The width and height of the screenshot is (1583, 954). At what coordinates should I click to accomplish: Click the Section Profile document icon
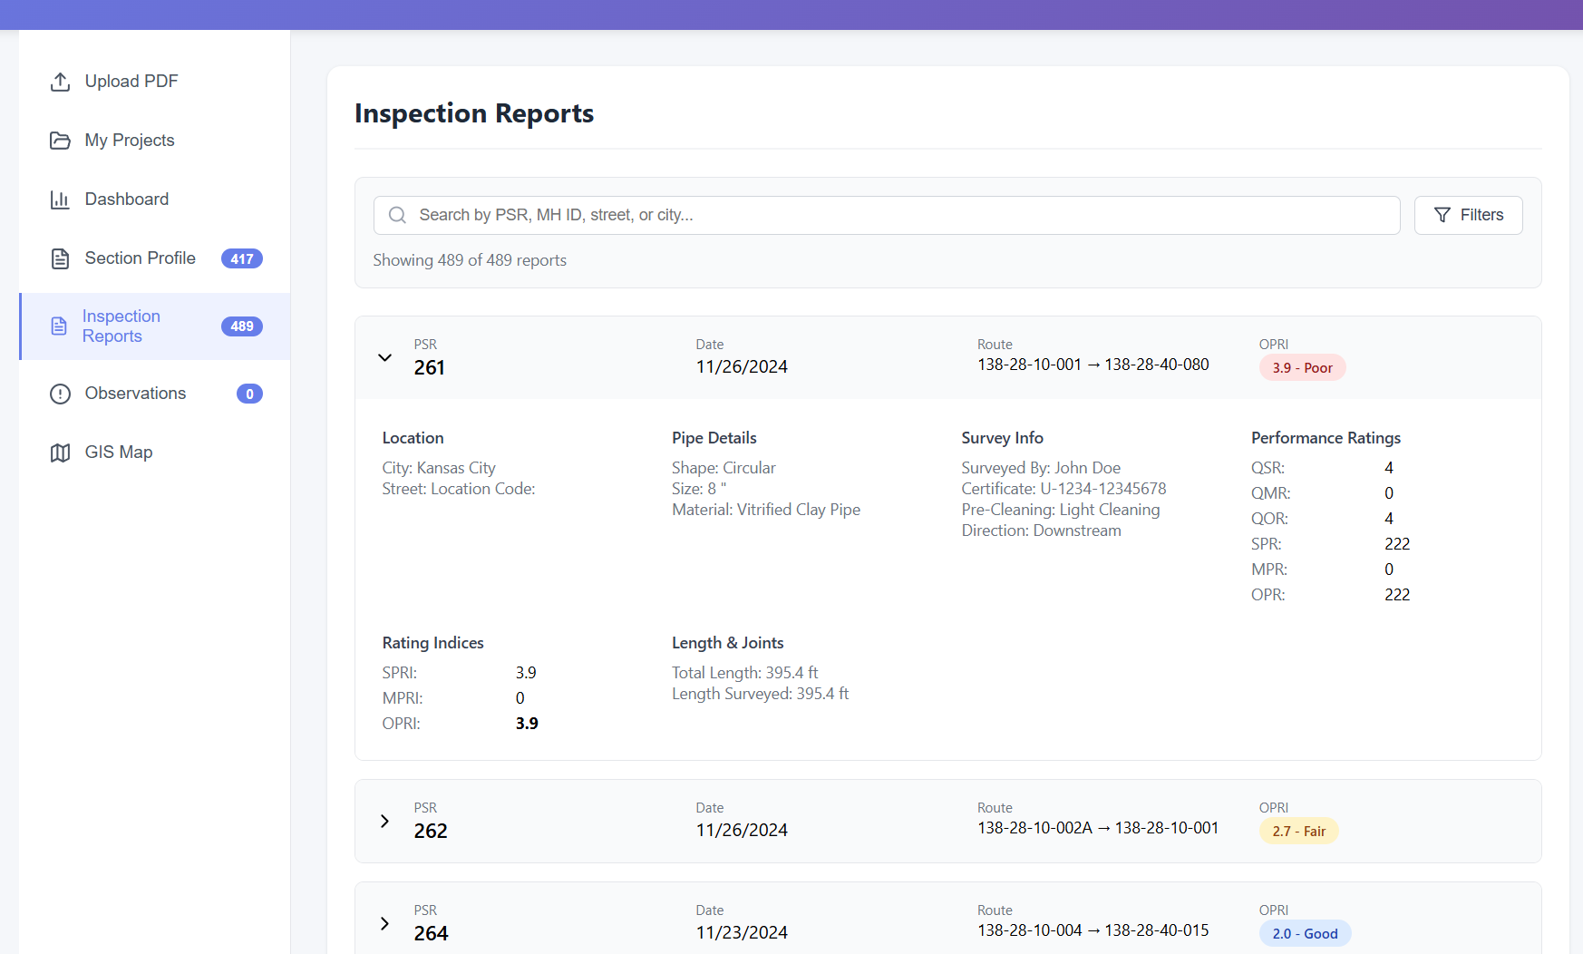pos(60,258)
